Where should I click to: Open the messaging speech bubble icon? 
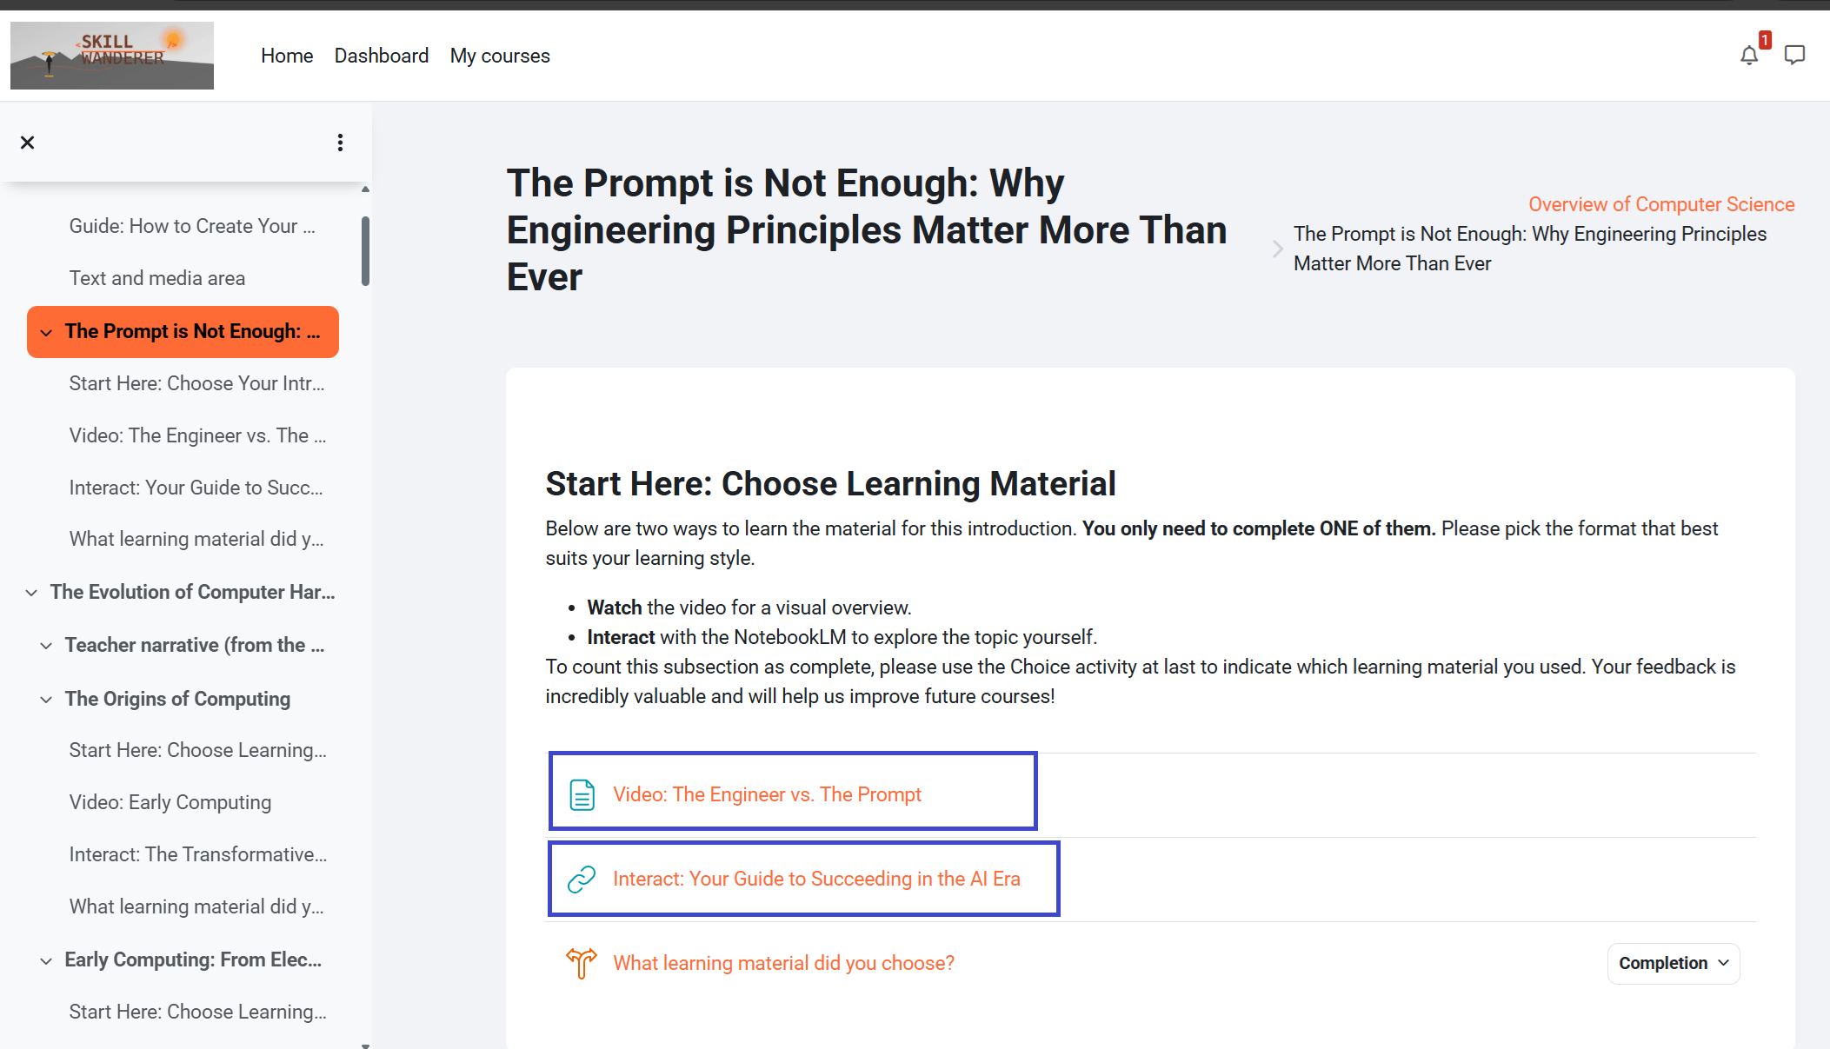coord(1794,56)
